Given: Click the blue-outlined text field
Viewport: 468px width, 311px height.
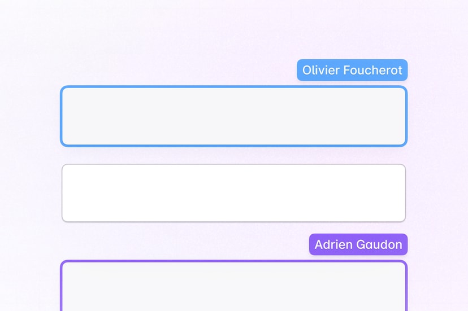Looking at the screenshot, I should point(233,116).
